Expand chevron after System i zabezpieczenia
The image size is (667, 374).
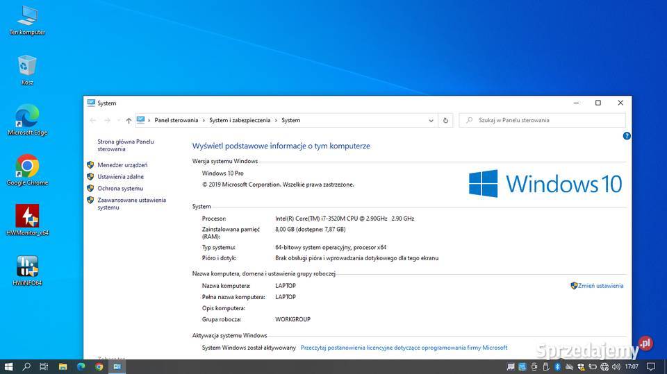point(276,121)
